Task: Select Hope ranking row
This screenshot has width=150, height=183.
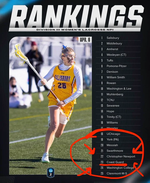Action: [x=118, y=111]
